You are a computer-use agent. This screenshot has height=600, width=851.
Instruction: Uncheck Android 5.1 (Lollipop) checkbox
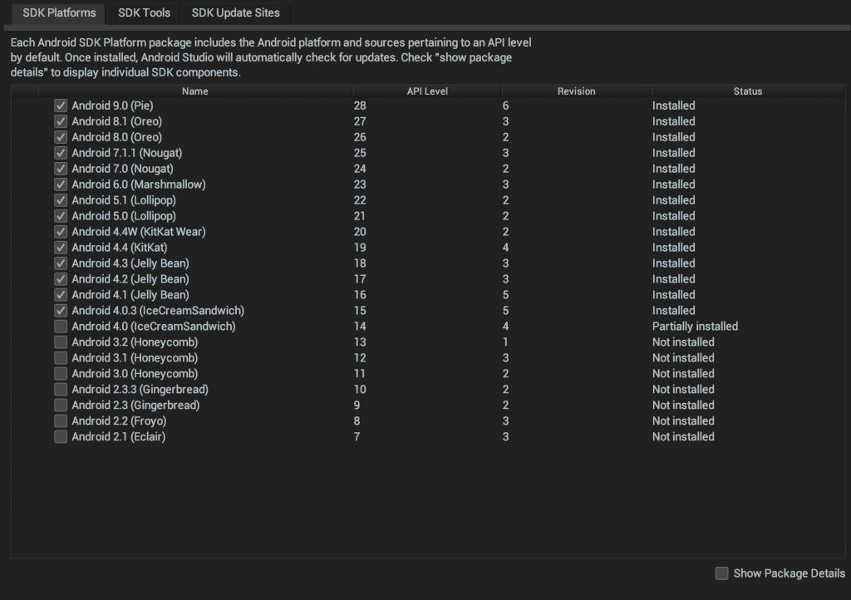(x=60, y=200)
